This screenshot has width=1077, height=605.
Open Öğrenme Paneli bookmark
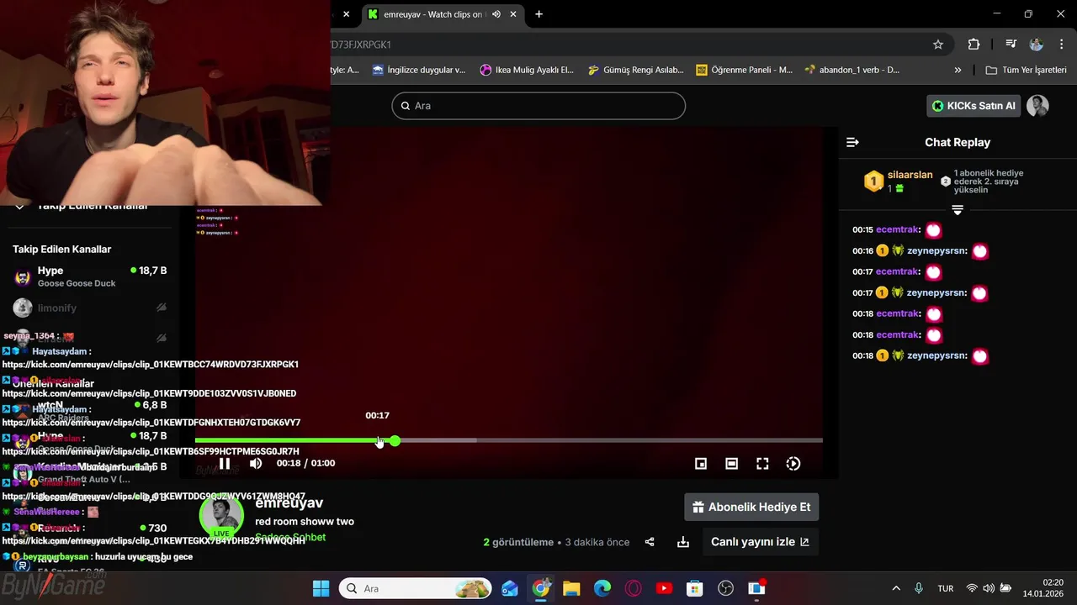(x=744, y=70)
